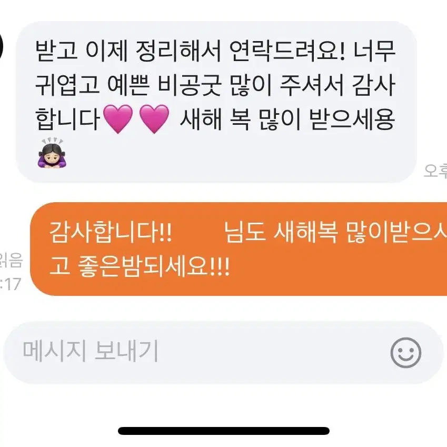447x447 pixels.
Task: Tap the :17 sent time label
Action: coord(11,284)
